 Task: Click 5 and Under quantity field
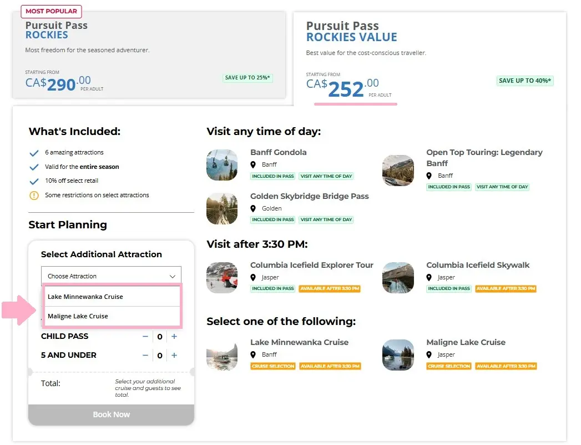160,356
